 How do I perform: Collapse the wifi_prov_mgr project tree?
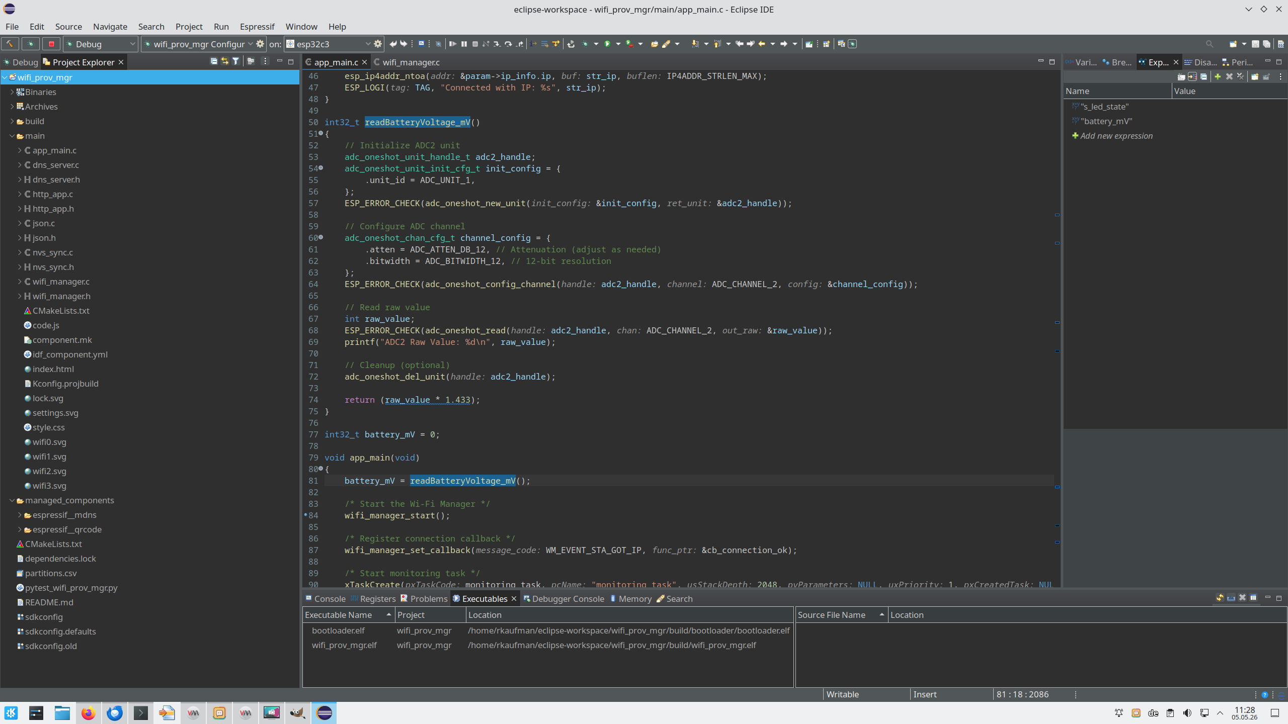pos(5,77)
